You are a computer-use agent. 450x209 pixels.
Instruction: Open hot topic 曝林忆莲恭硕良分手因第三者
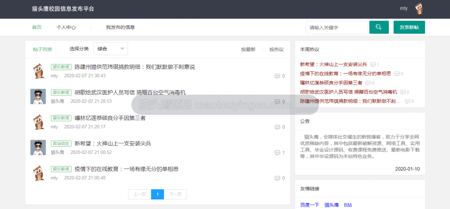point(331,83)
